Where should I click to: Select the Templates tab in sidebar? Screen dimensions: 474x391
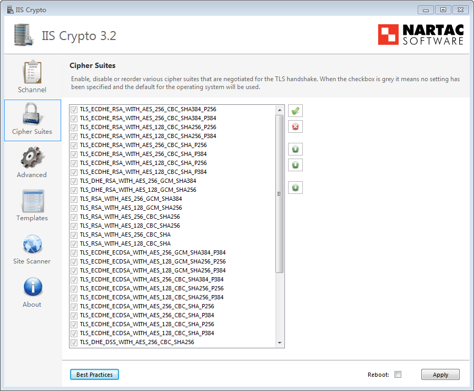coord(32,206)
